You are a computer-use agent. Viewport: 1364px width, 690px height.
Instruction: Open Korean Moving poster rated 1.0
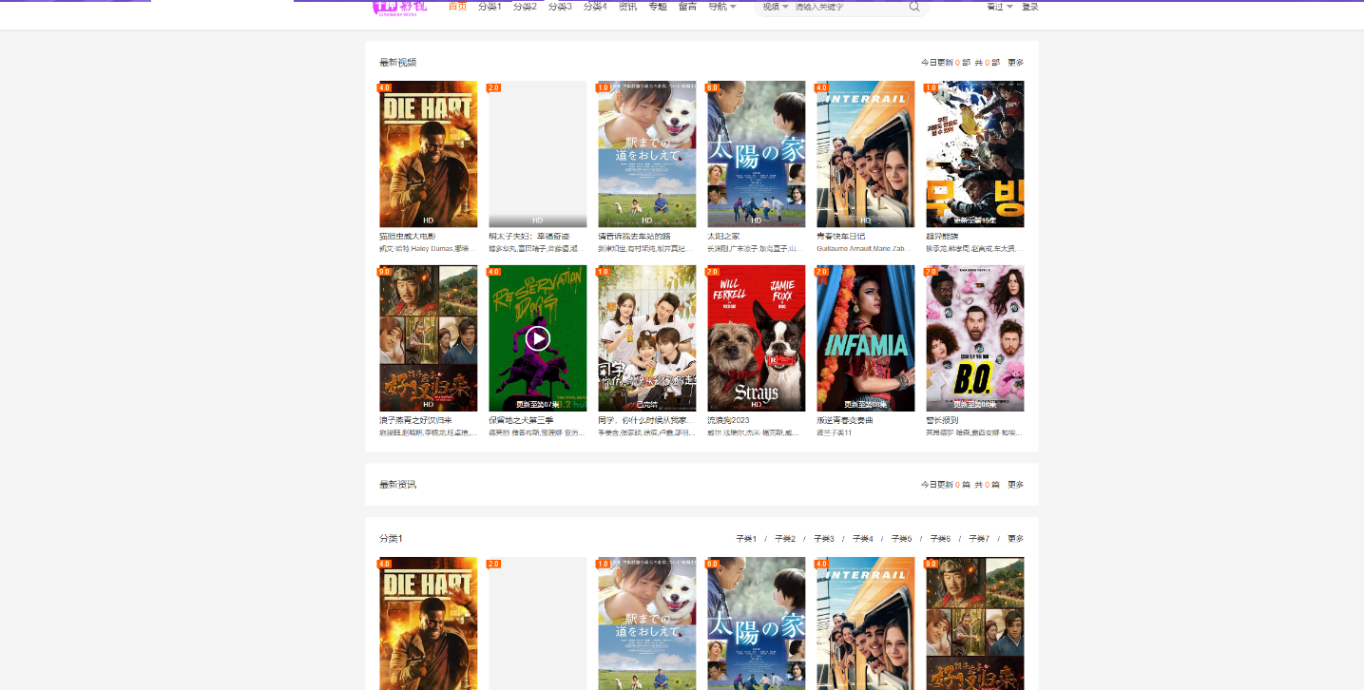[x=975, y=154]
